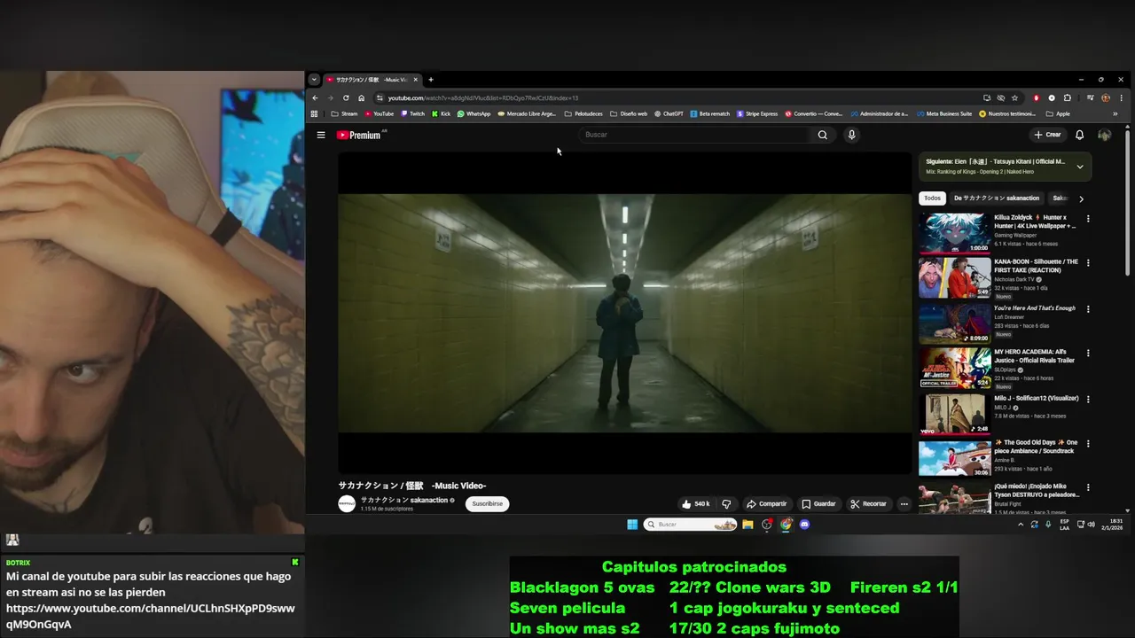Screen dimensions: 1135x638
Task: Open options for KANA-BOON Silhouette video
Action: click(x=1088, y=263)
